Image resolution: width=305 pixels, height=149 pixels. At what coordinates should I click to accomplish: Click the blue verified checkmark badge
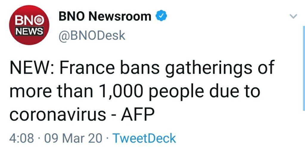tap(161, 16)
